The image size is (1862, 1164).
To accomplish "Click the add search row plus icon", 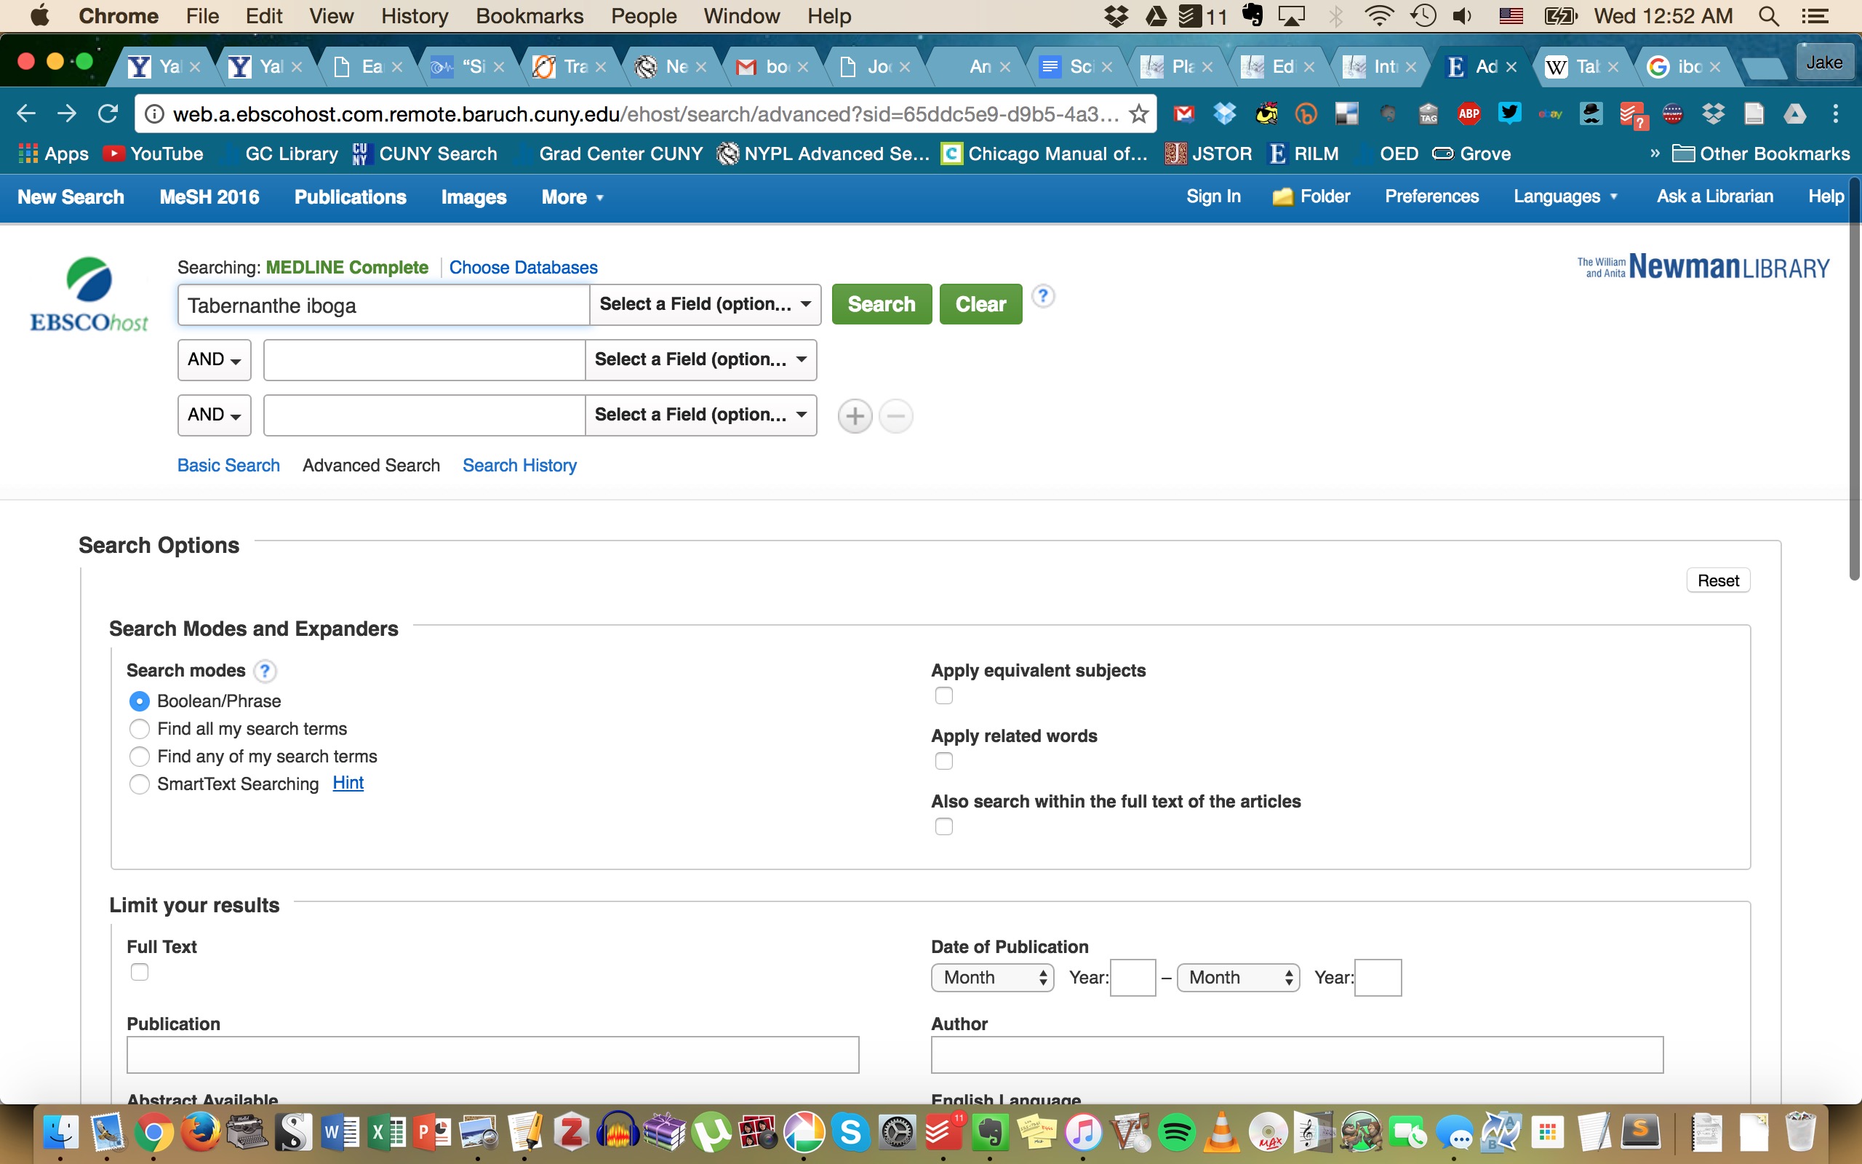I will [855, 416].
